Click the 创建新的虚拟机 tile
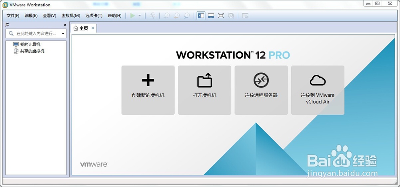Screen dimensions: 400x187 tap(148, 90)
